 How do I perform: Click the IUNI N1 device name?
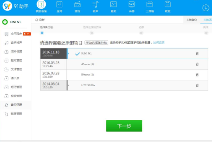pyautogui.click(x=15, y=22)
